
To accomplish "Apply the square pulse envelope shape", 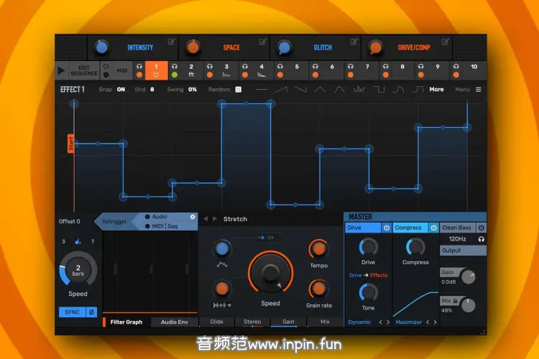I will (379, 90).
